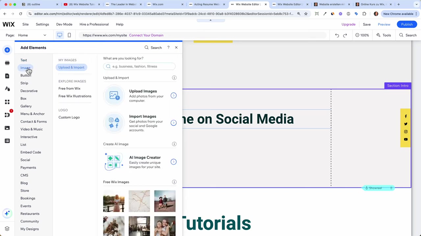Screen dimensions: 421x236
Task: Click the Upload & Import info icon
Action: pyautogui.click(x=174, y=78)
